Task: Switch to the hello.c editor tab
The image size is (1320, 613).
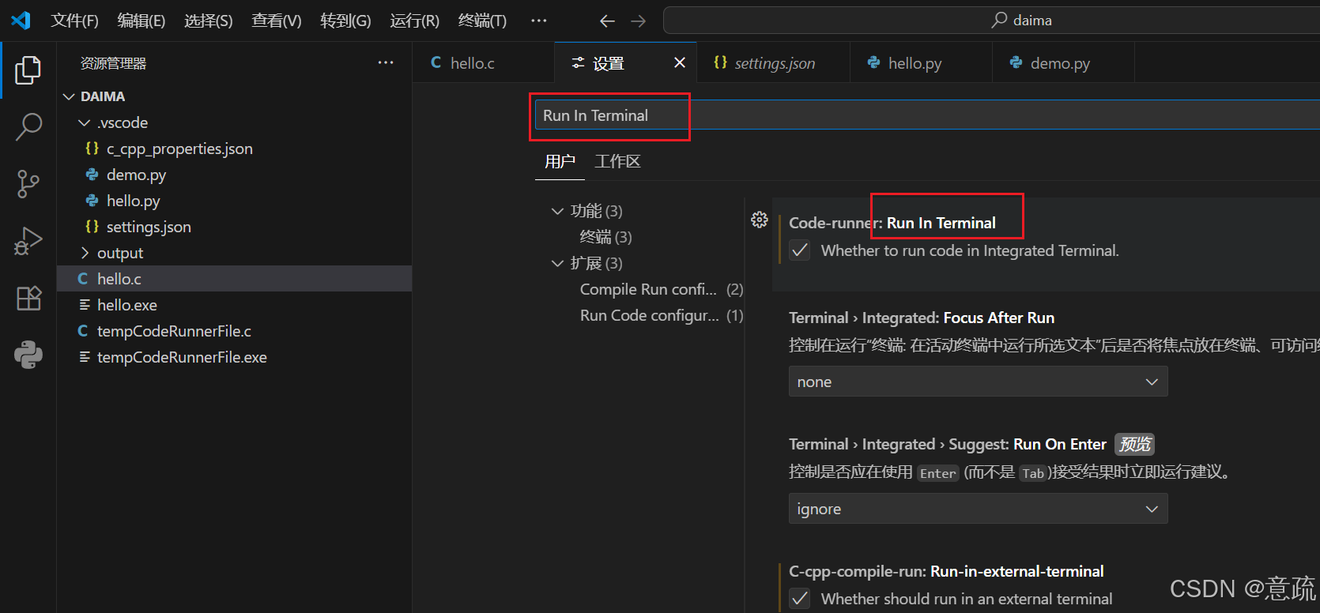Action: pyautogui.click(x=483, y=62)
